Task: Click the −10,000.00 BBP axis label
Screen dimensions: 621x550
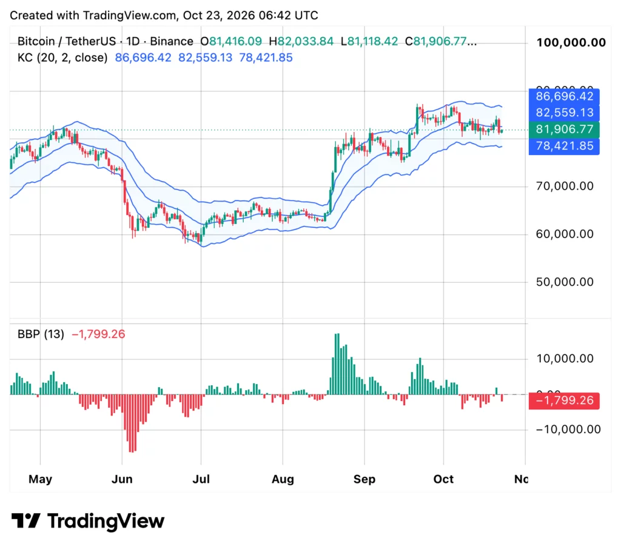Action: pos(568,429)
